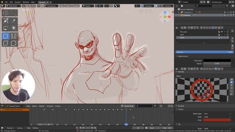Select the Shear tool
This screenshot has height=132, width=235.
pyautogui.click(x=6, y=43)
